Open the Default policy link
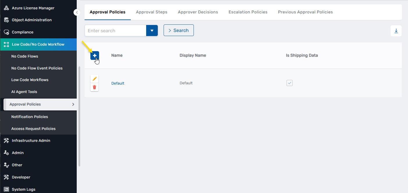The width and height of the screenshot is (408, 193). (x=118, y=83)
